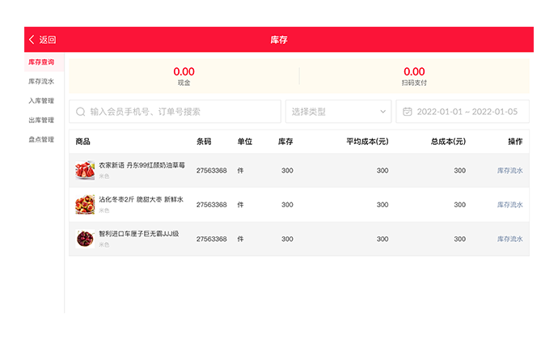Click total cost 300 in cherry row
Image resolution: width=558 pixels, height=340 pixels.
pos(460,239)
